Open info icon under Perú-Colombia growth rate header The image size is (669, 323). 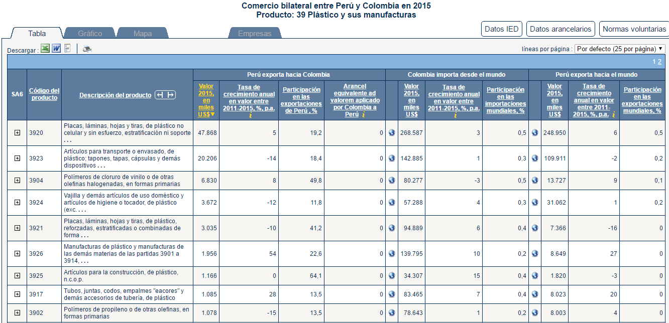coord(250,115)
